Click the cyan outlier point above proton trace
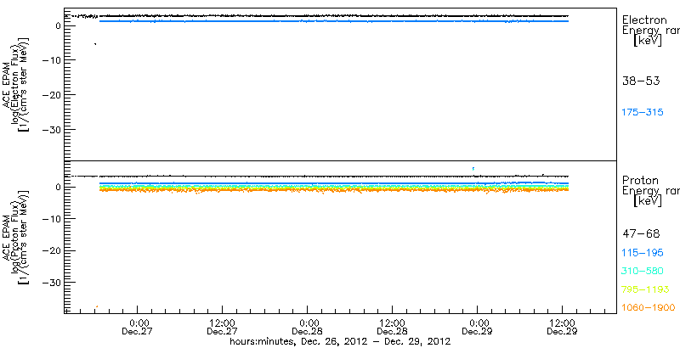Screen dimensions: 680x348 click(x=473, y=168)
